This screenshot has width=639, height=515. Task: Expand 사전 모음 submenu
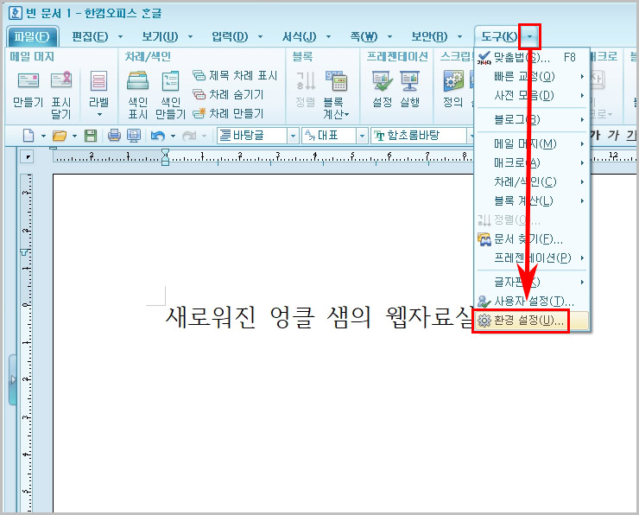point(532,95)
